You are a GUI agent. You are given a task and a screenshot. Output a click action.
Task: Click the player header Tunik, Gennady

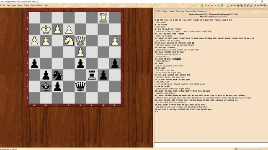[x=196, y=14]
